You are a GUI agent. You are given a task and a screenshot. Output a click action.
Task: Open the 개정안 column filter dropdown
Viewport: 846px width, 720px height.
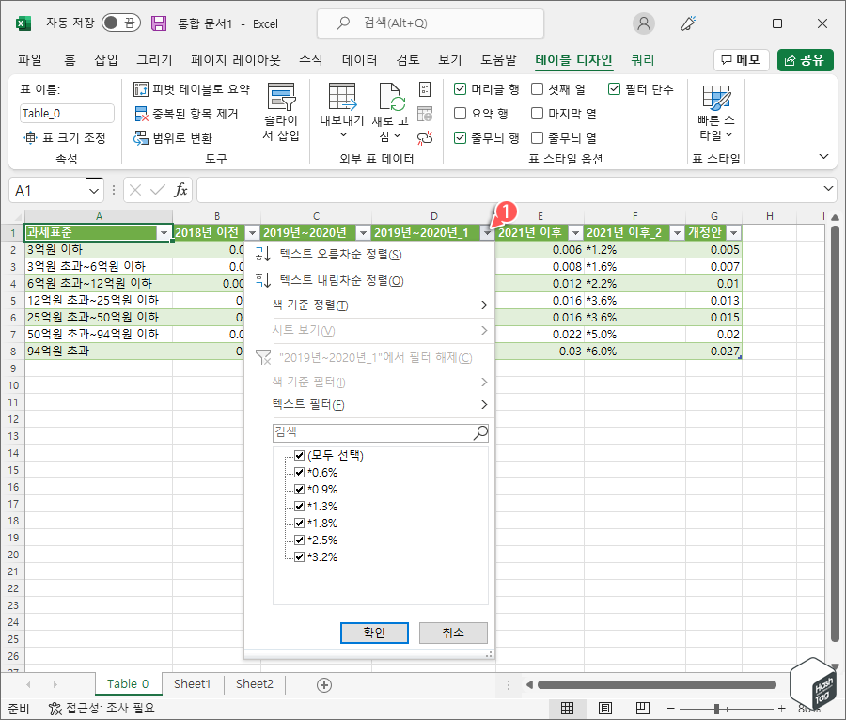tap(734, 232)
